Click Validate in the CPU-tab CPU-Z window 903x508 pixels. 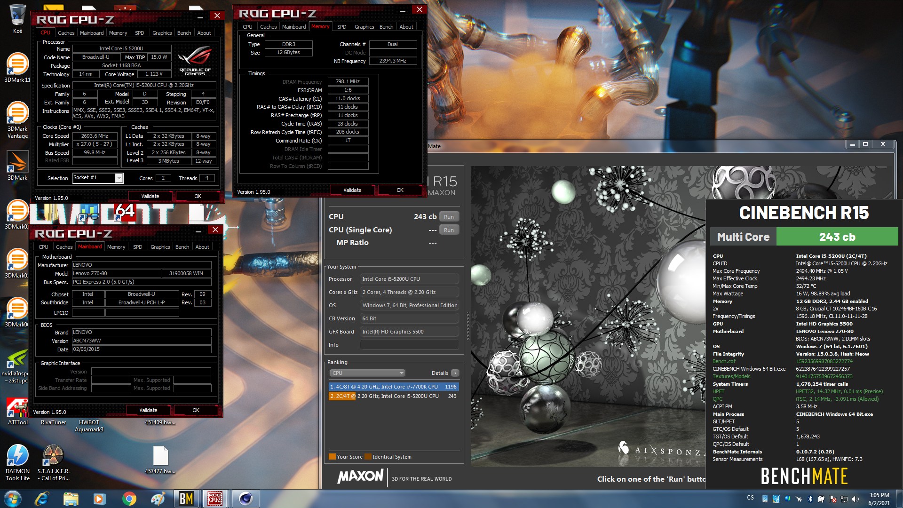pos(150,196)
